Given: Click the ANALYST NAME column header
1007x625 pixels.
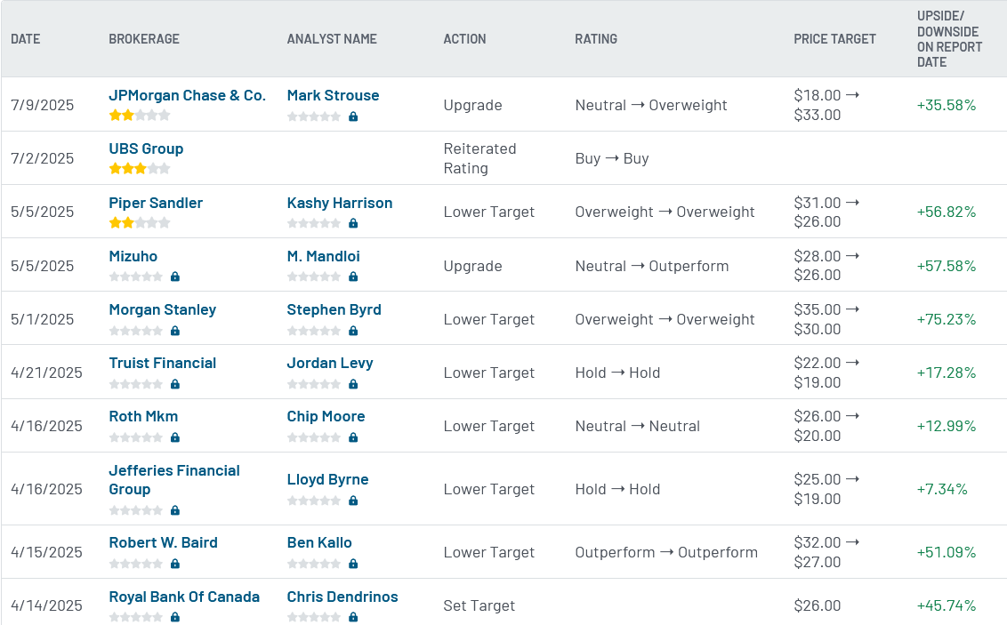Looking at the screenshot, I should 332,39.
